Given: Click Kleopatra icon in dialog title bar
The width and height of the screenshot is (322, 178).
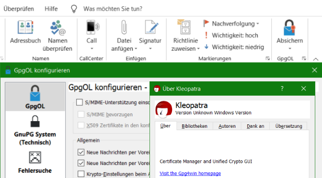Looking at the screenshot, I should (x=157, y=89).
